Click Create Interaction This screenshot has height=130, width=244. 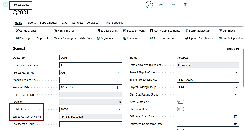pyautogui.click(x=163, y=38)
